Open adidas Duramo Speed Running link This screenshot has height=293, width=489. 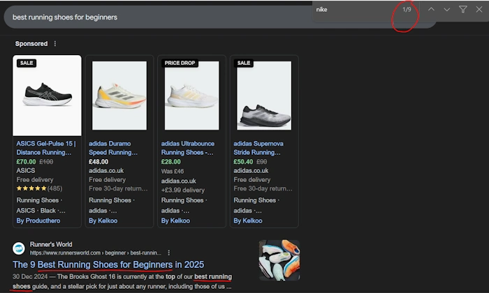point(113,148)
